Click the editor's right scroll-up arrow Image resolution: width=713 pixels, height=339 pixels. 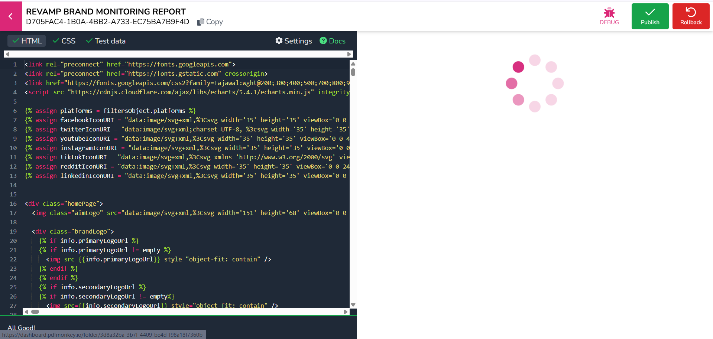(353, 63)
